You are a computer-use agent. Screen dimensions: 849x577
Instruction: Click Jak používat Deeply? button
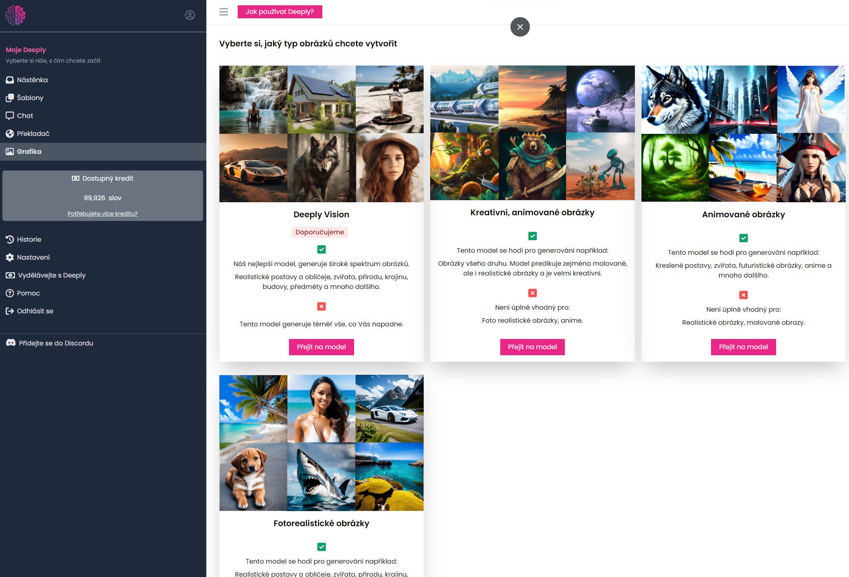[x=280, y=12]
